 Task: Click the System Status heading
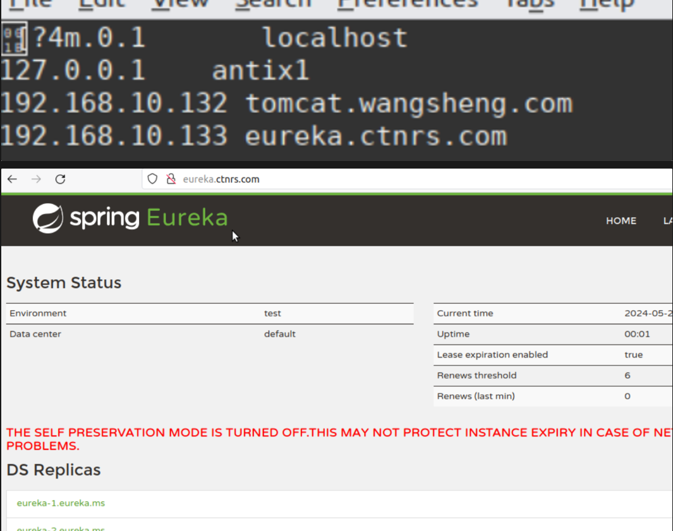point(64,283)
